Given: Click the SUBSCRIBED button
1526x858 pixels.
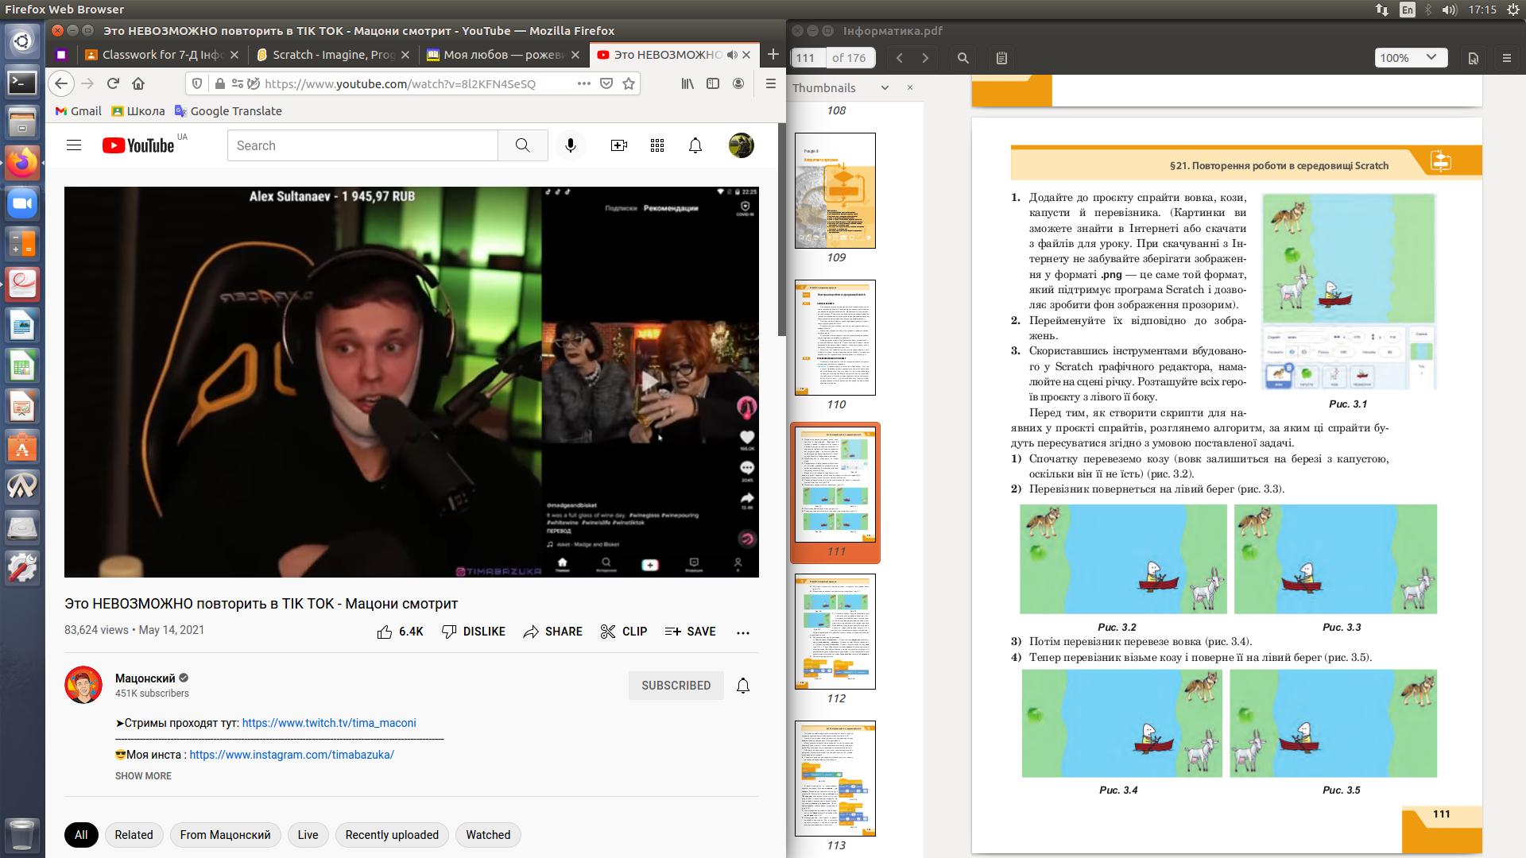Looking at the screenshot, I should pos(676,686).
